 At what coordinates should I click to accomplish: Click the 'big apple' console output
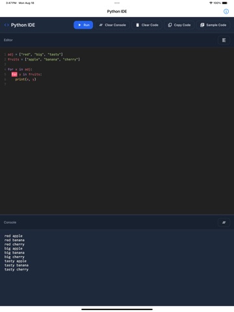click(x=14, y=248)
